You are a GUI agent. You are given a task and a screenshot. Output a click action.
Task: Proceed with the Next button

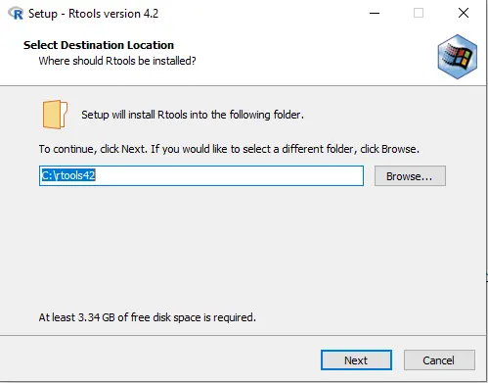356,360
